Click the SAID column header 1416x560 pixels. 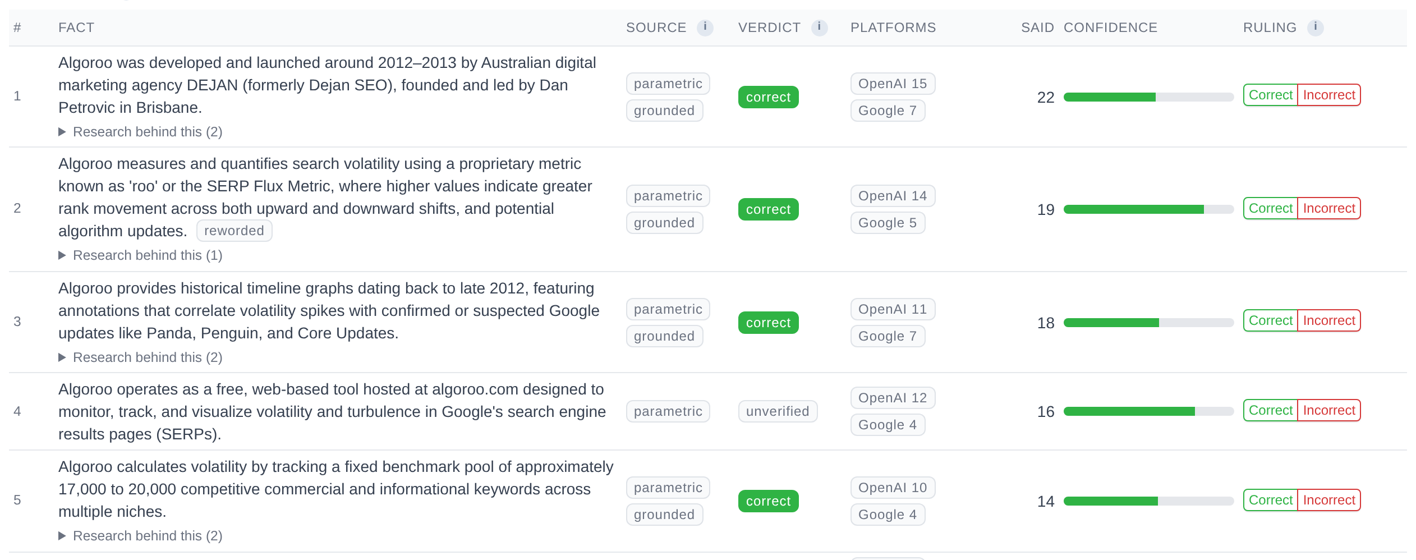click(x=1037, y=27)
